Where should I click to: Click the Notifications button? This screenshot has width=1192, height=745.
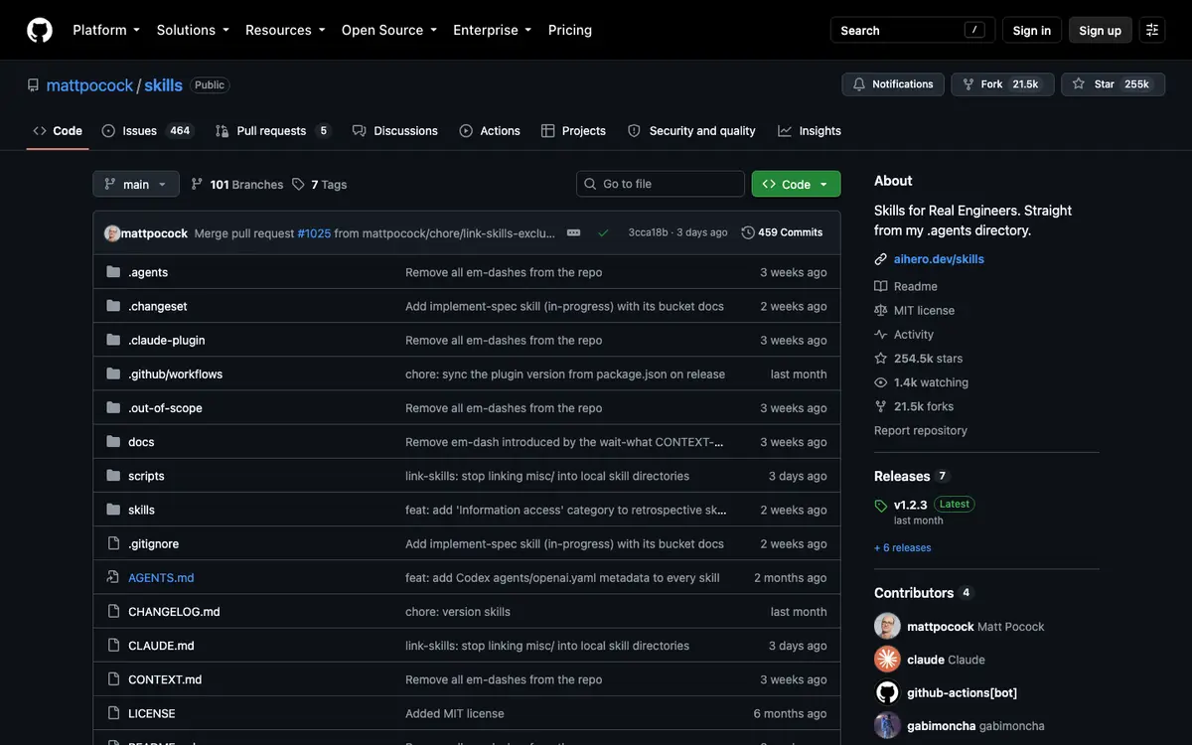point(893,84)
